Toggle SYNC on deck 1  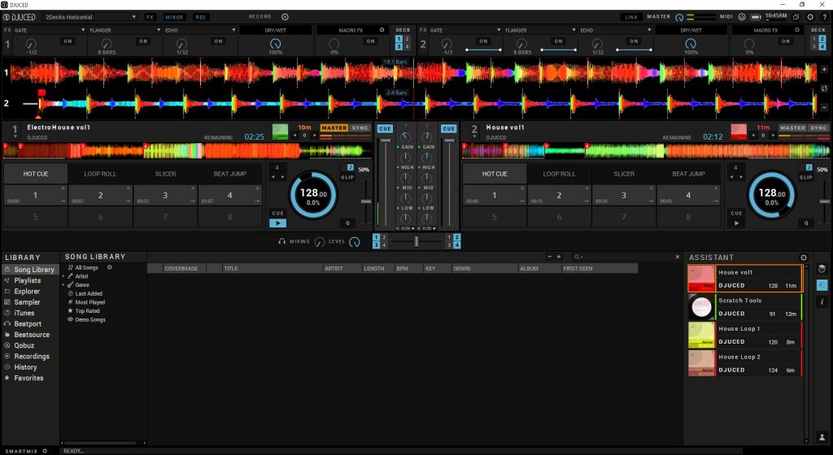click(360, 128)
